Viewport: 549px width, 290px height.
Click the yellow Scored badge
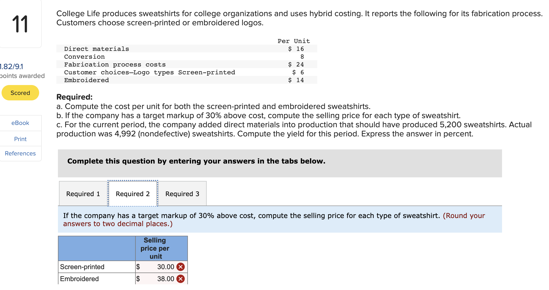20,93
